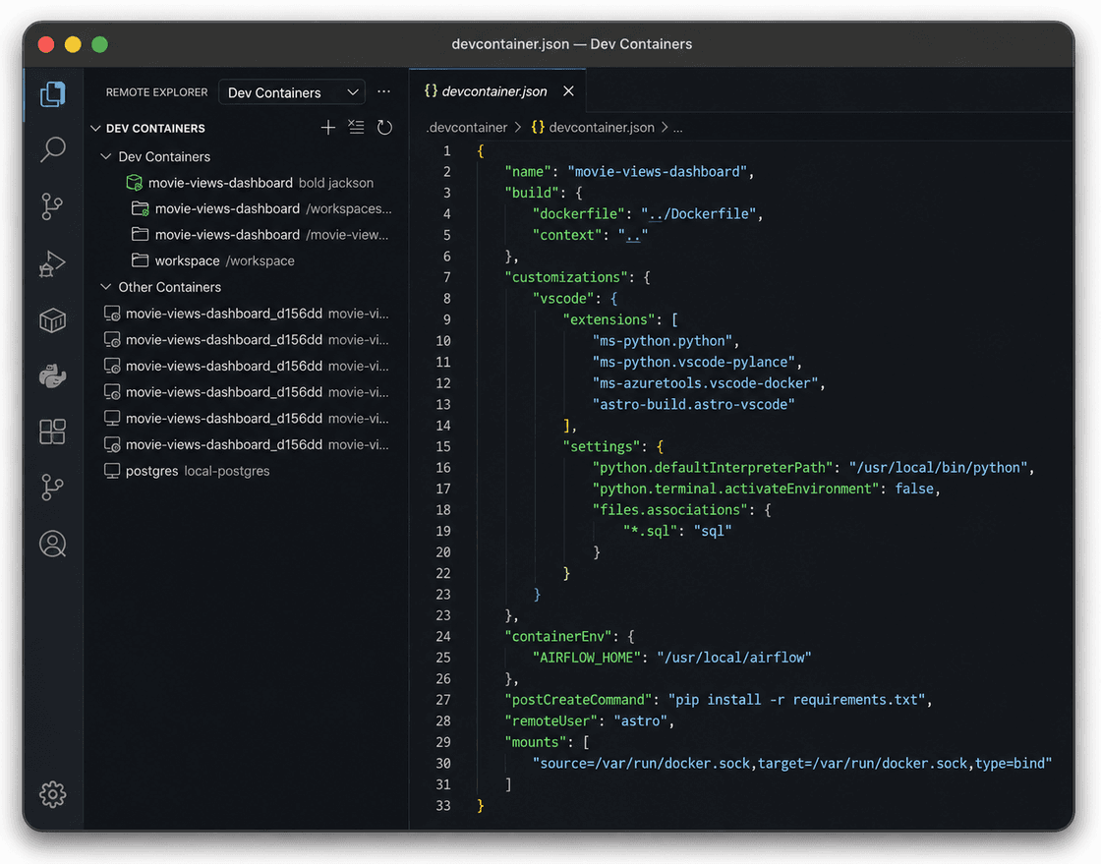Image resolution: width=1101 pixels, height=864 pixels.
Task: Click the folder icon beside workspace /workspace
Action: (141, 260)
